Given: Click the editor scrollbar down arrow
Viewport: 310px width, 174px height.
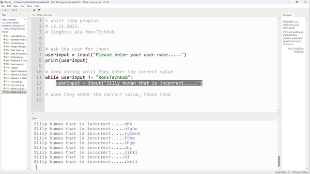Looking at the screenshot, I should (279, 110).
